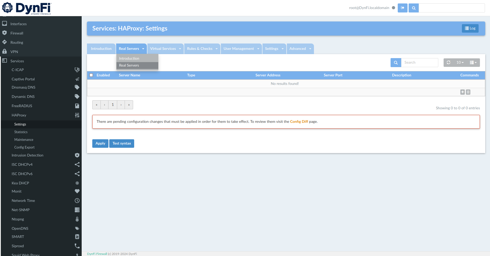The image size is (490, 256).
Task: Click the Firewall shield icon
Action: coord(5,33)
